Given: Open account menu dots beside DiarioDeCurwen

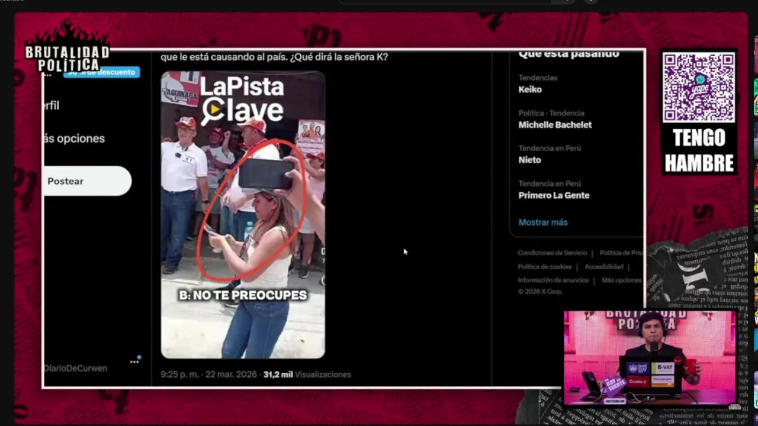Looking at the screenshot, I should 135,361.
